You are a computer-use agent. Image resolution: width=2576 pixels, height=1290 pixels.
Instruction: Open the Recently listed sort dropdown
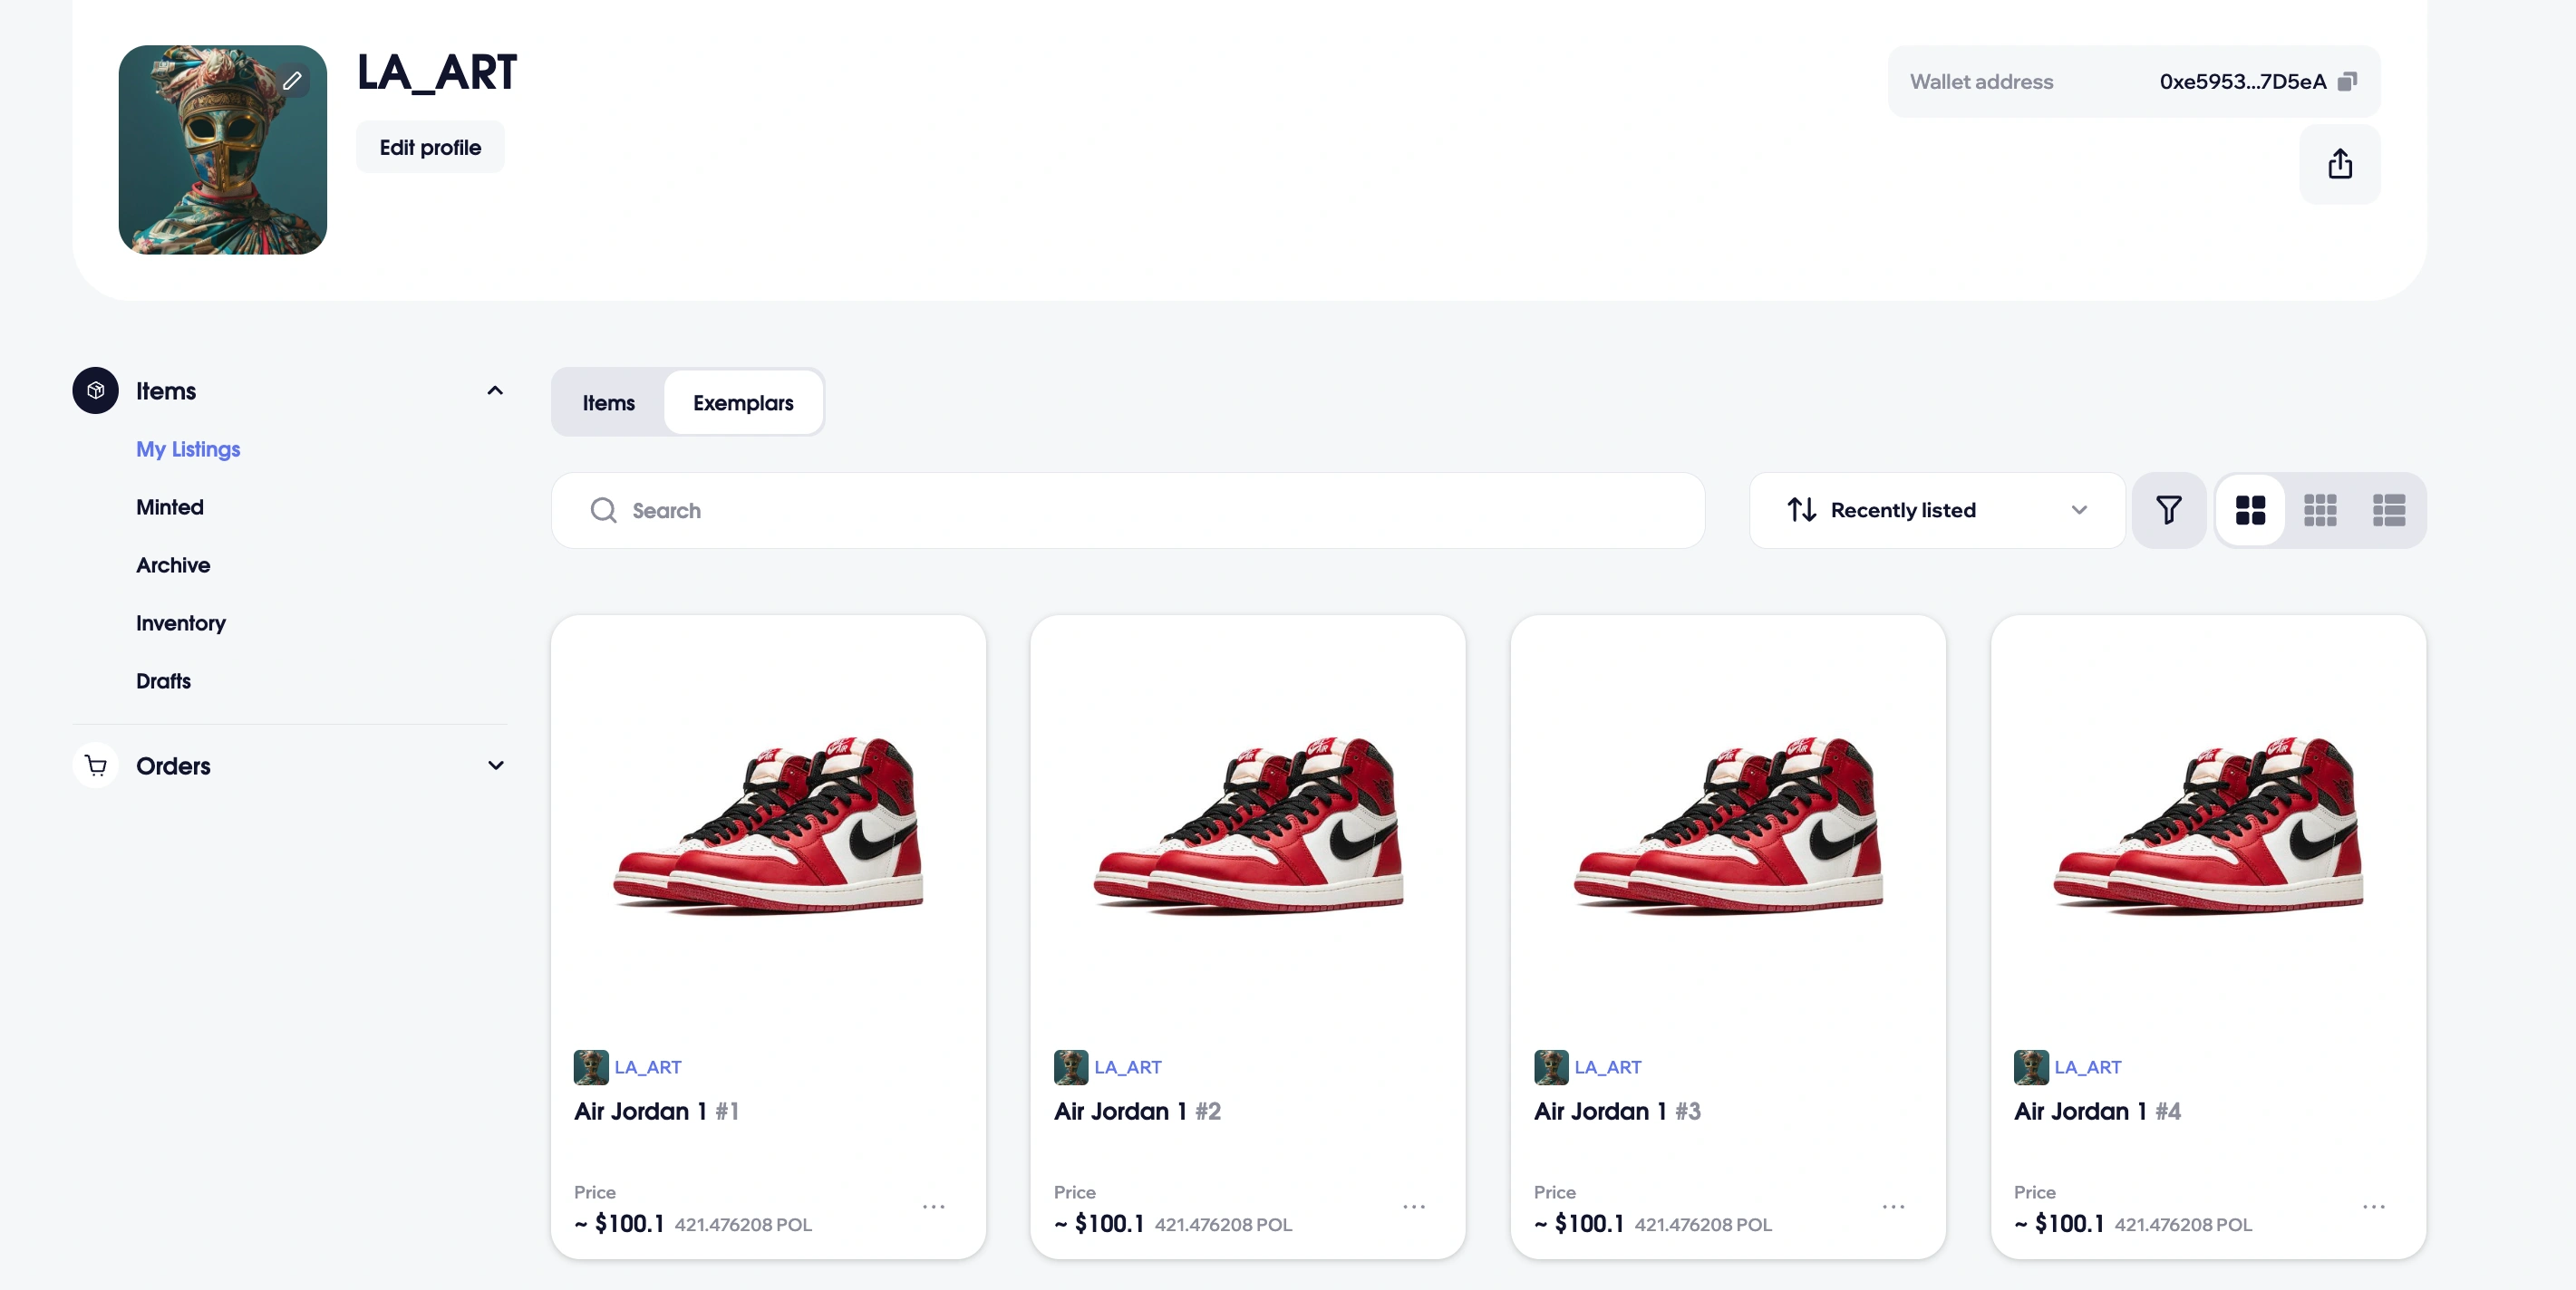1936,511
